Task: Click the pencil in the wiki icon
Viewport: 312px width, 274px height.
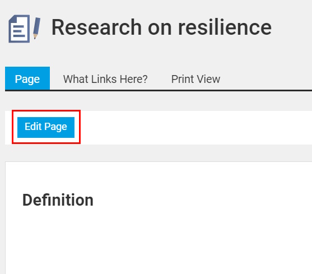Action: tap(36, 28)
